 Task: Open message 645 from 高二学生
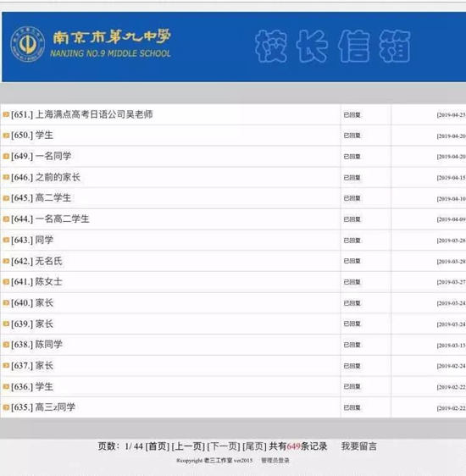(x=41, y=198)
